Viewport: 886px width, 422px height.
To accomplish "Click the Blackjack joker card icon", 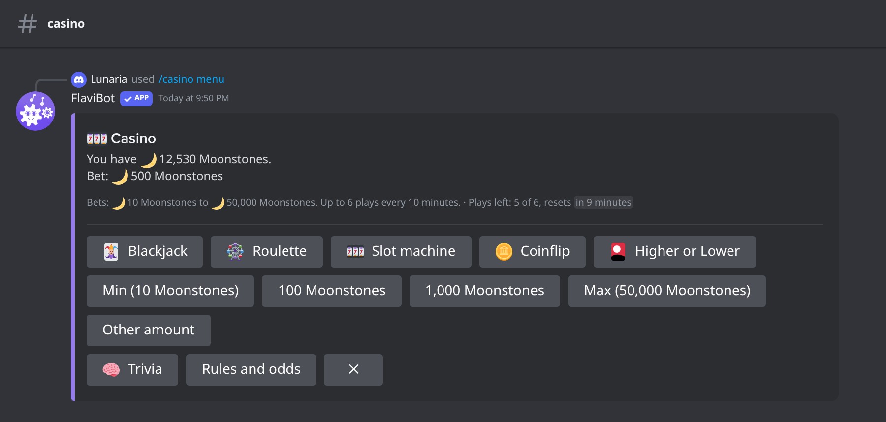I will click(111, 252).
